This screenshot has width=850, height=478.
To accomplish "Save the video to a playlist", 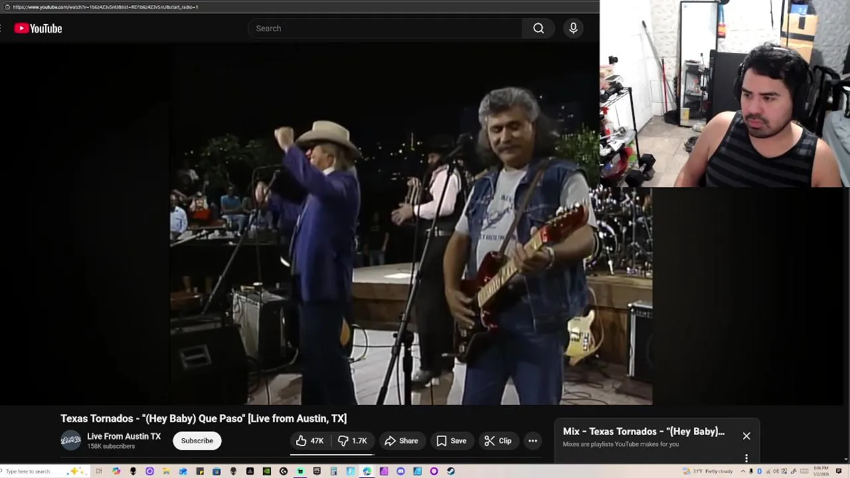I will coord(452,441).
